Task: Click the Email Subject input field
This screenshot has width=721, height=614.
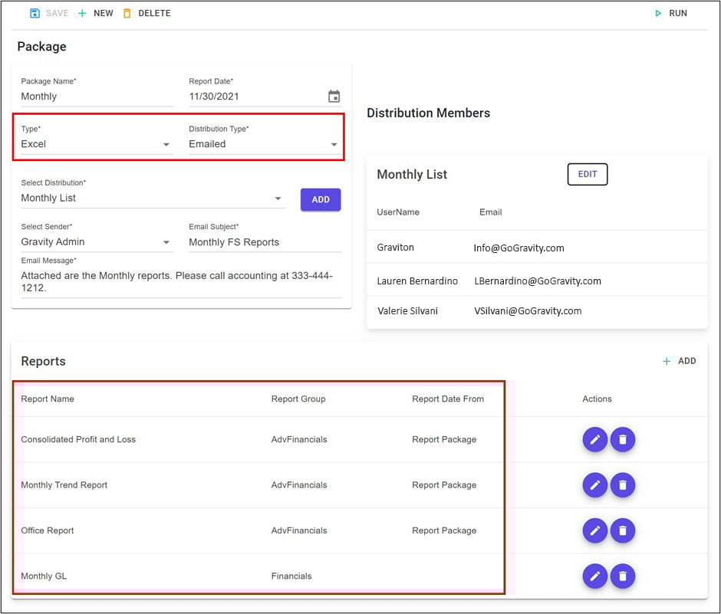Action: click(x=265, y=242)
